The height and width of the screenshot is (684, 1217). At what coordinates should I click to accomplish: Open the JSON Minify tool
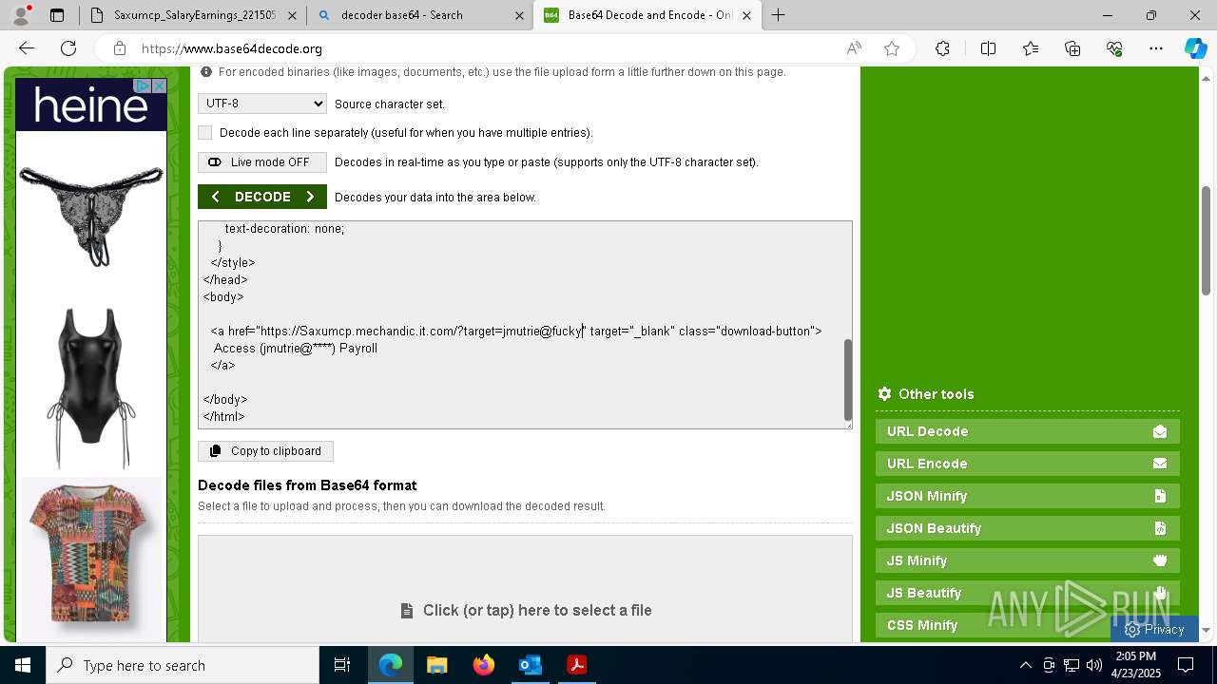1028,496
